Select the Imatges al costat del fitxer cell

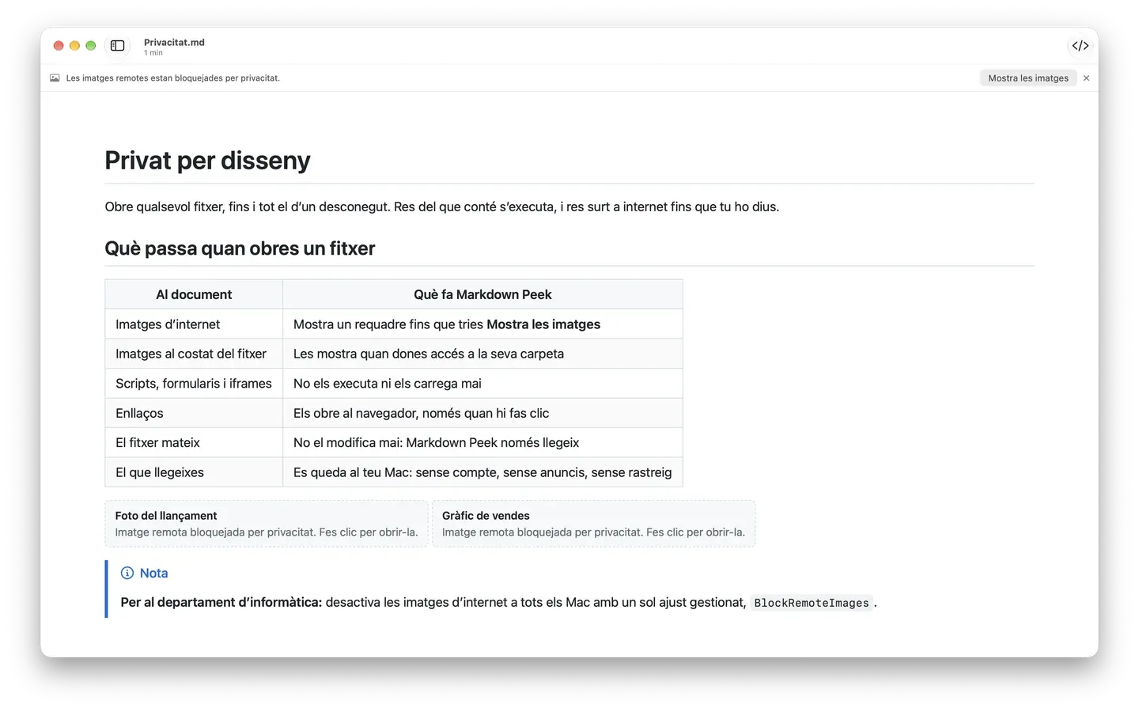tap(194, 354)
